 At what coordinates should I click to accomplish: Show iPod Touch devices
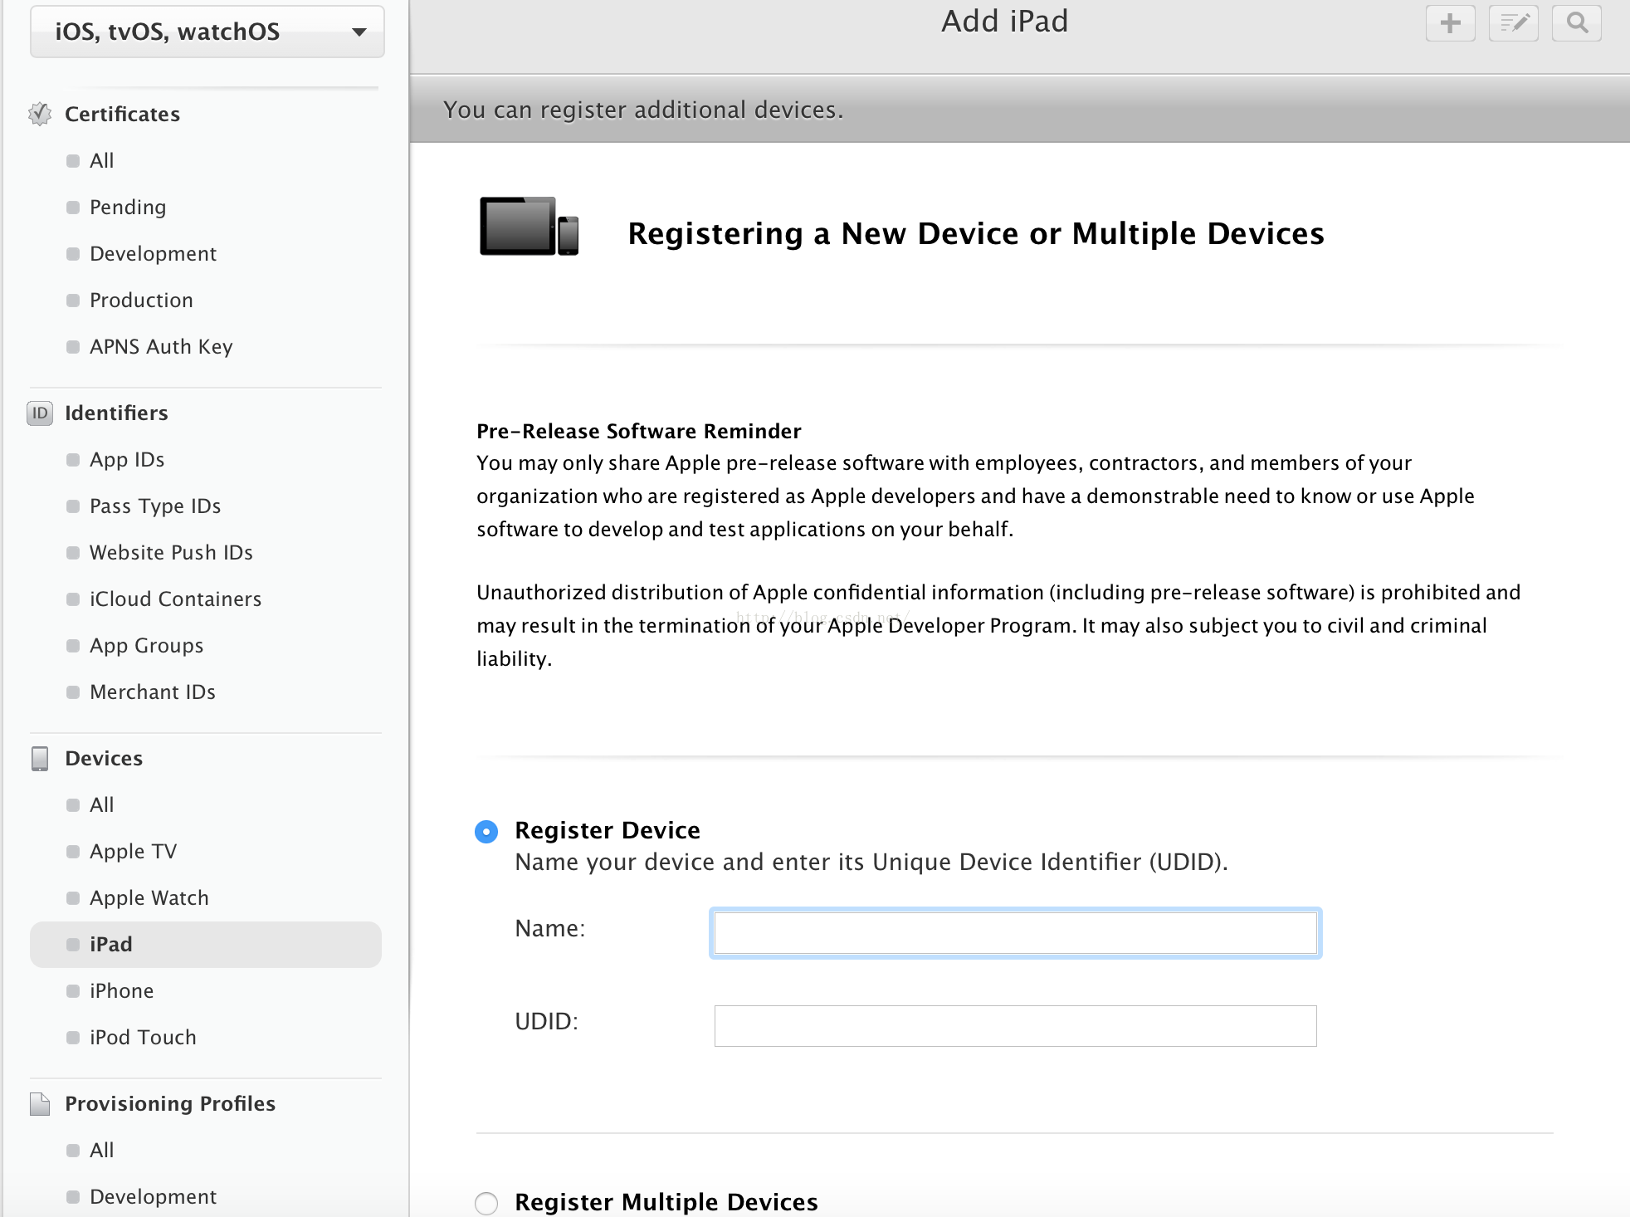143,1037
